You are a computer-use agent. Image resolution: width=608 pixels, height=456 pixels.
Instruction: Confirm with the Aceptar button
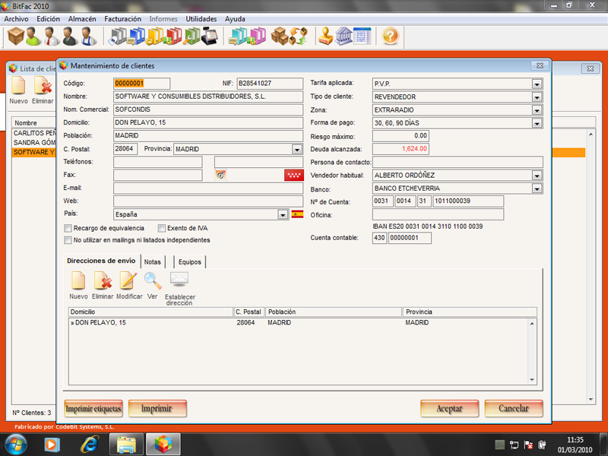click(x=449, y=409)
